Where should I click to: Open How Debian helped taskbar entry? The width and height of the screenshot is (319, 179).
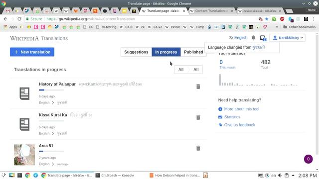[175, 176]
